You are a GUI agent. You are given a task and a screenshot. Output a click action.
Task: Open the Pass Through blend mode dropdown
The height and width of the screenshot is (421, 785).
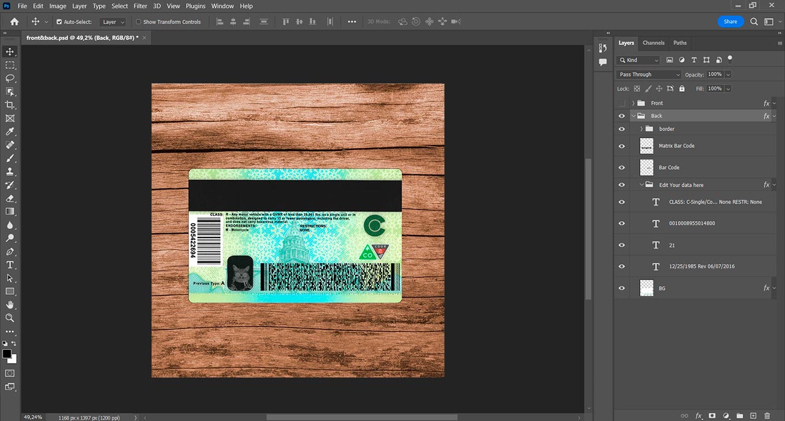pyautogui.click(x=649, y=74)
